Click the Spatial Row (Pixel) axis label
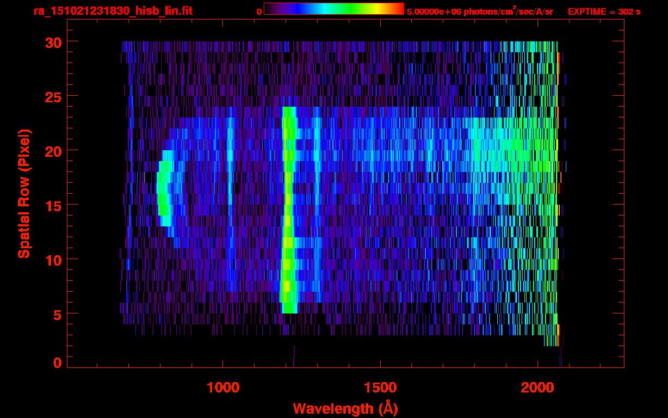This screenshot has width=668, height=418. tap(24, 194)
